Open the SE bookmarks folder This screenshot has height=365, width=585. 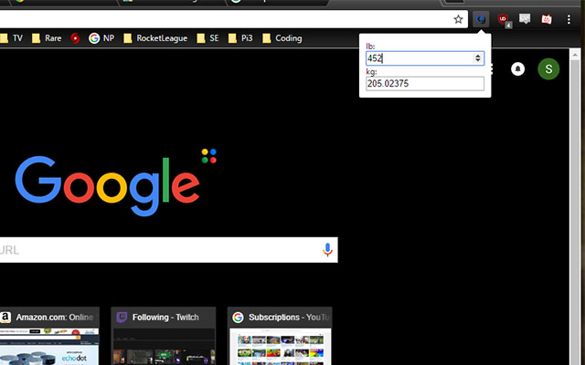[x=207, y=38]
